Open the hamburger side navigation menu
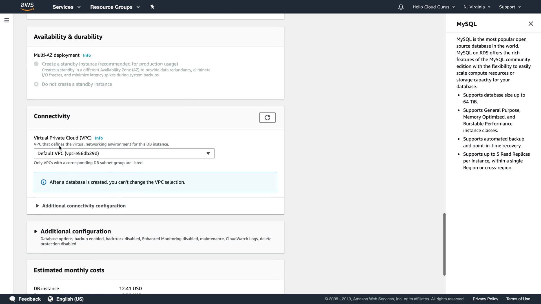The width and height of the screenshot is (541, 304). tap(7, 20)
